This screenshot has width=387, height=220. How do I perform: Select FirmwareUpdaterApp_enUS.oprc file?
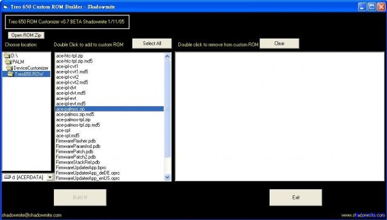pos(88,178)
